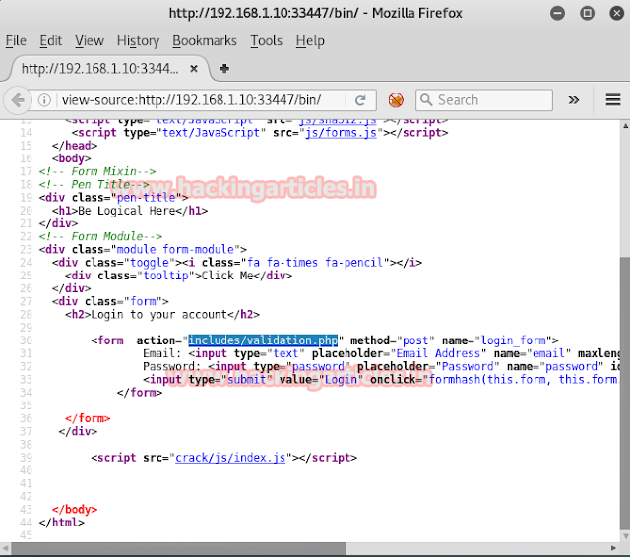This screenshot has width=630, height=557.
Task: Minimize the Firefox window
Action: [x=557, y=13]
